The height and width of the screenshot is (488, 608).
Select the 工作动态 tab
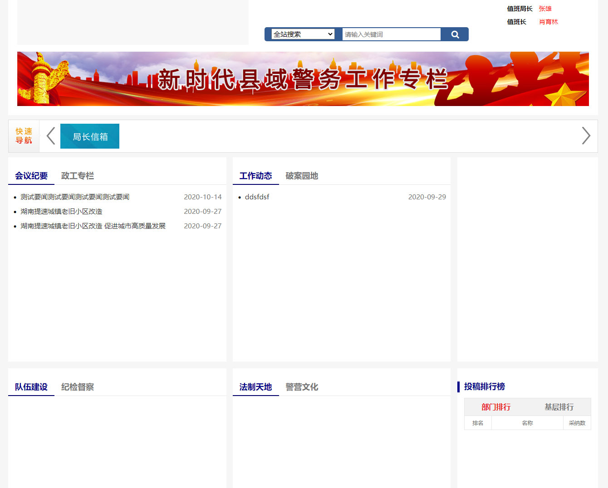(255, 176)
